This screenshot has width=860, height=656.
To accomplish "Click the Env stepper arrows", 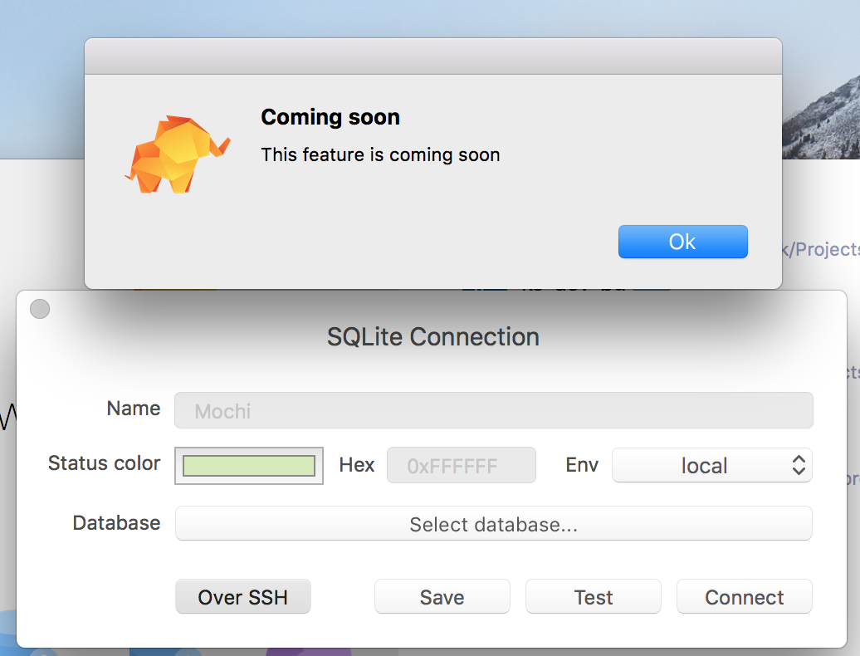I will pyautogui.click(x=799, y=466).
